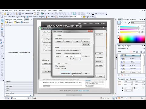This screenshot has height=109, width=146.
Task: Go to previous page arrow in status bar
Action: [x=28, y=98]
